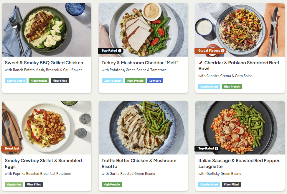287x194 pixels.
Task: Select the Smoky Cowboy Skillet meal image
Action: pyautogui.click(x=47, y=127)
